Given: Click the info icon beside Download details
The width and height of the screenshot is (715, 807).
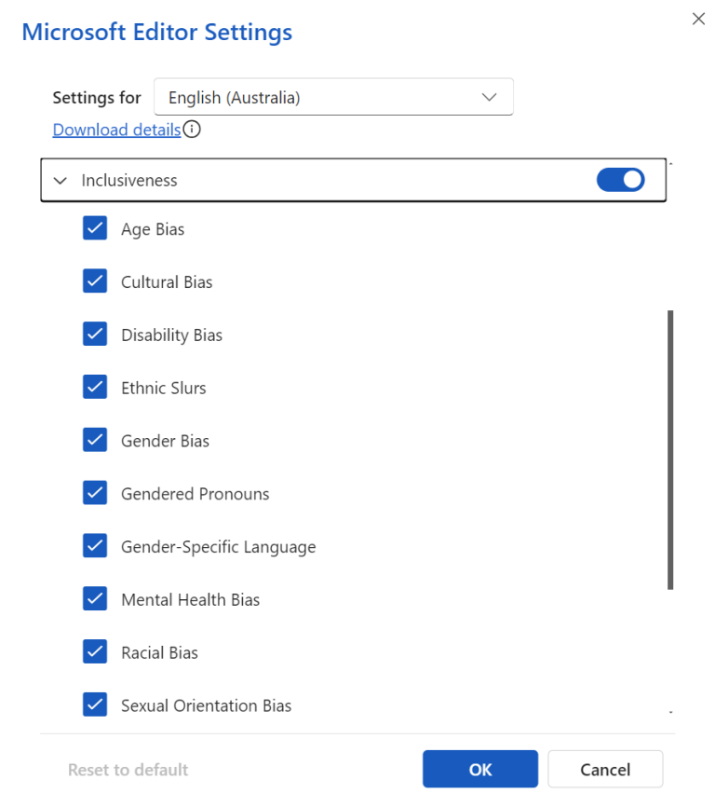Looking at the screenshot, I should pos(191,130).
